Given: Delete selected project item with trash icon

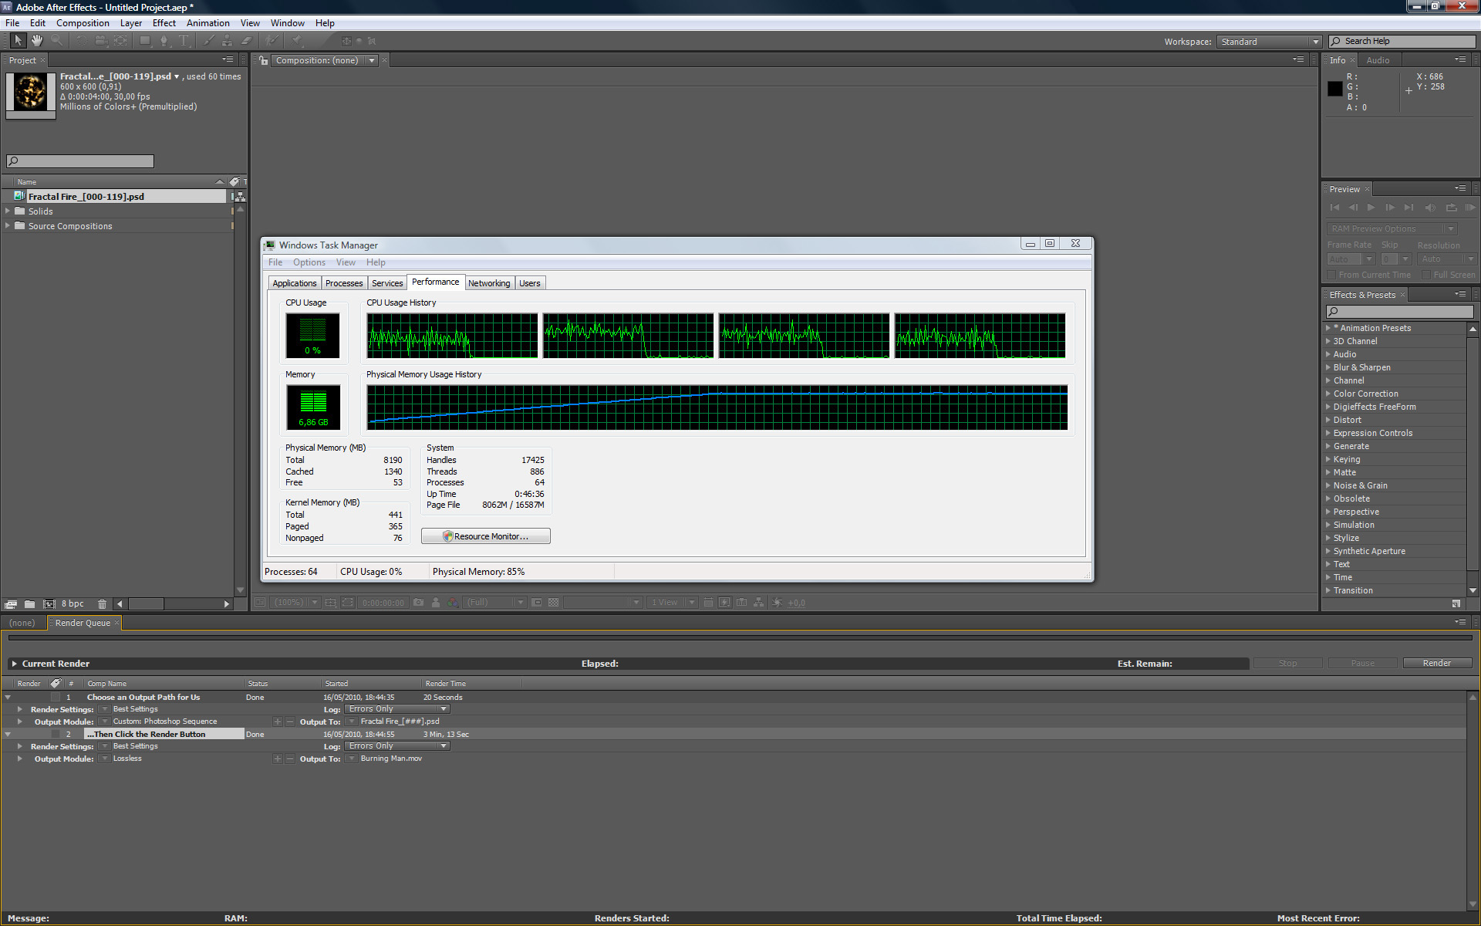Looking at the screenshot, I should (102, 604).
